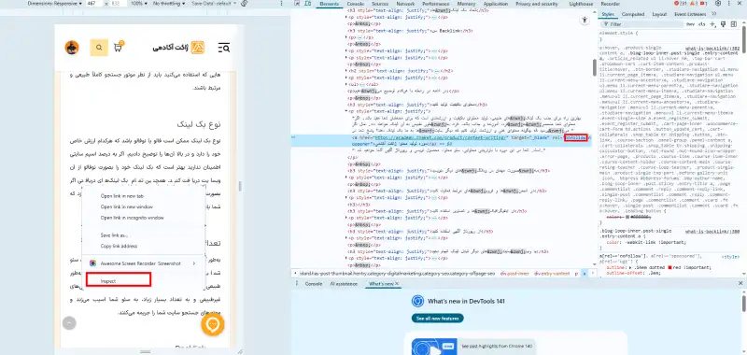Click the inspect element picker icon

pos(297,4)
